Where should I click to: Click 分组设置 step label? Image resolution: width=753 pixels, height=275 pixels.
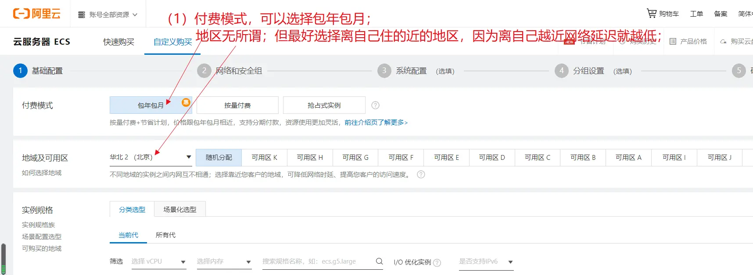tap(588, 71)
